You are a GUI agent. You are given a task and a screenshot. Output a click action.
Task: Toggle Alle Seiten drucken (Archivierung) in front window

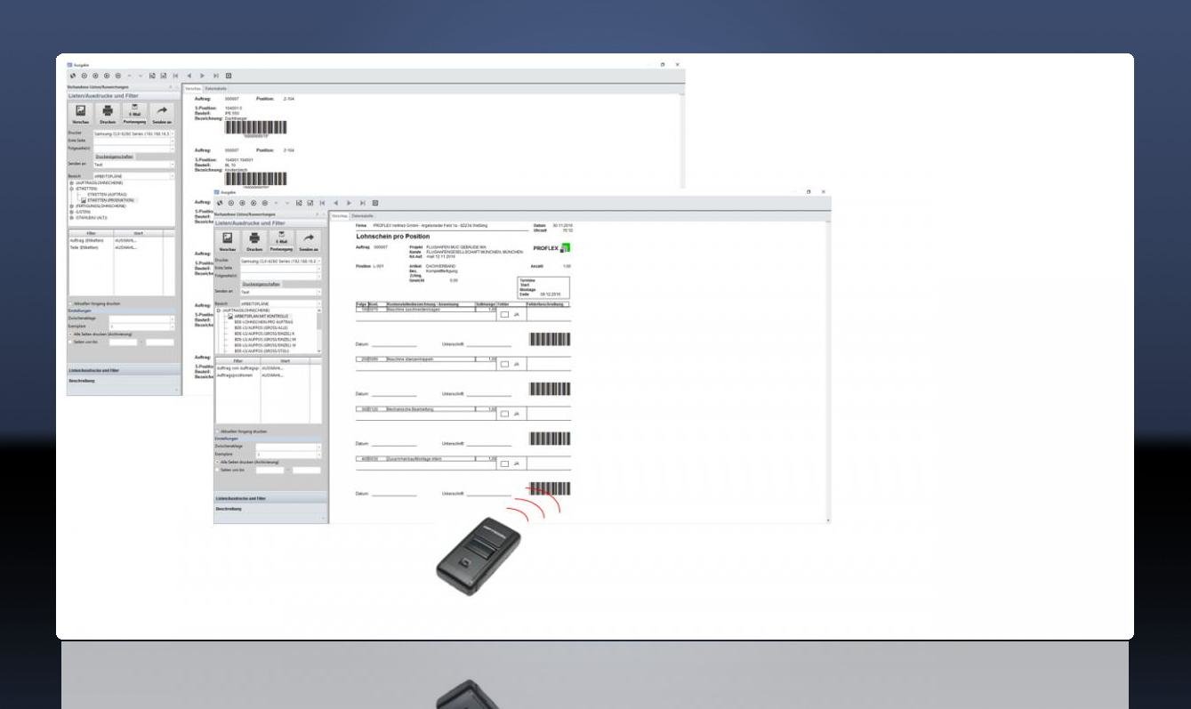[x=217, y=462]
